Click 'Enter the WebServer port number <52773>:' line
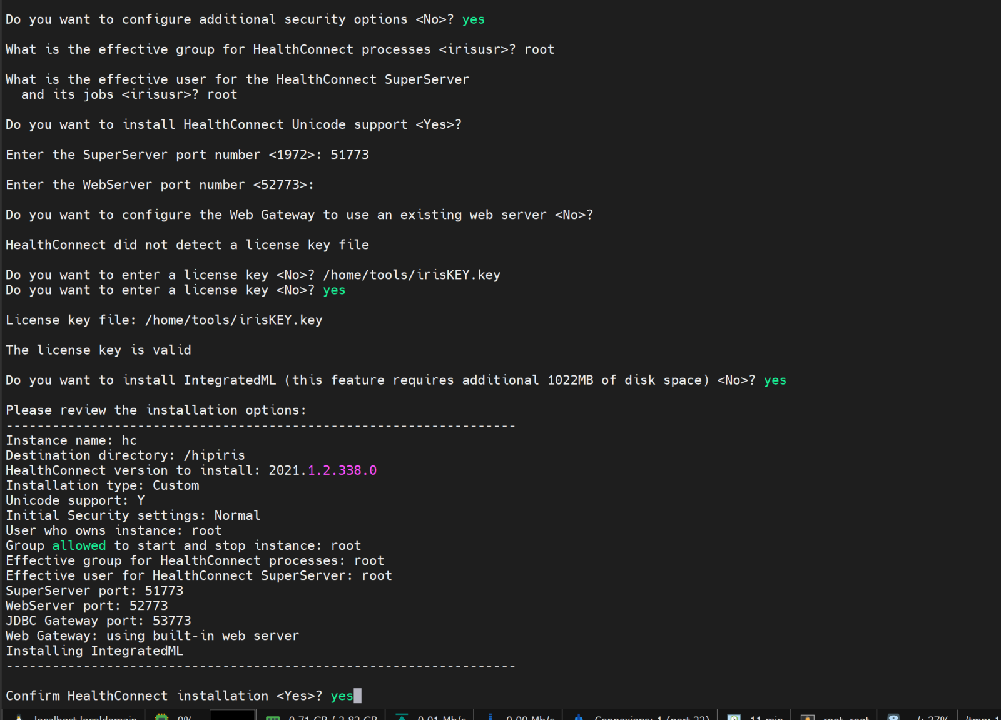Screen dimensions: 1001x720 pyautogui.click(x=160, y=185)
